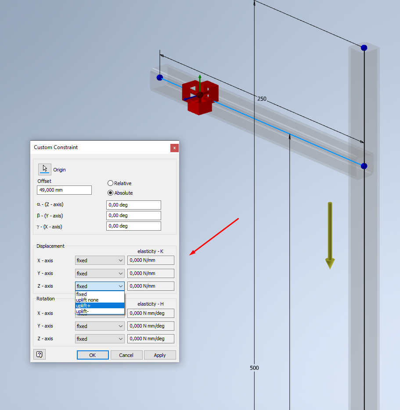Click the α (Z-axis) angle field
This screenshot has width=400, height=410.
133,205
